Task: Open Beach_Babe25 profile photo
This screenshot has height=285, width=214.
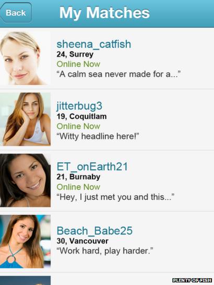Action: pos(25,242)
